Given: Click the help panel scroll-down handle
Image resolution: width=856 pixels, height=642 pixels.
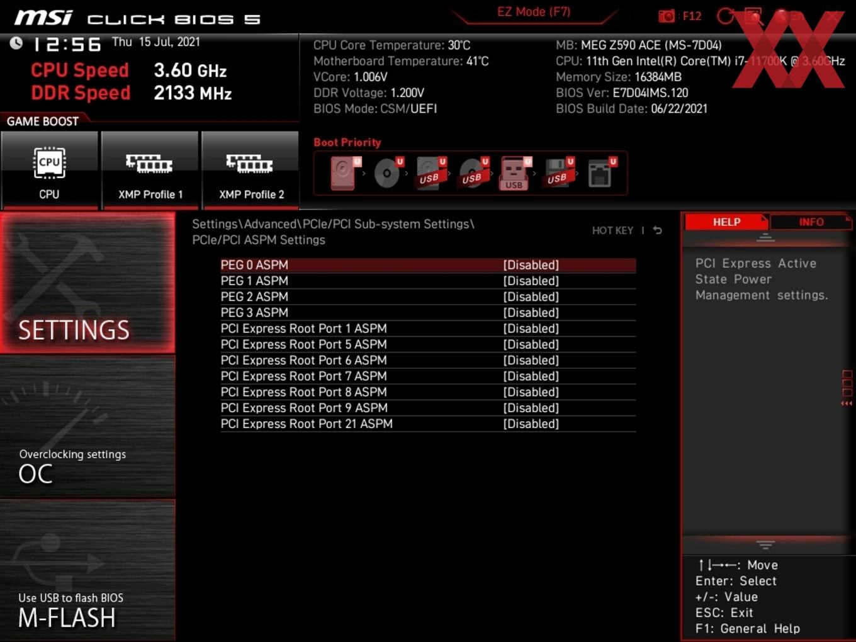Looking at the screenshot, I should coord(765,544).
